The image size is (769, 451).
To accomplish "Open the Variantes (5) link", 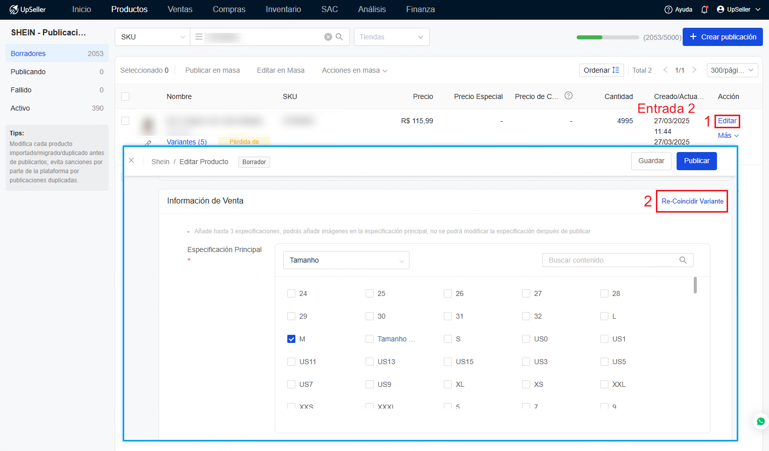I will coord(187,142).
